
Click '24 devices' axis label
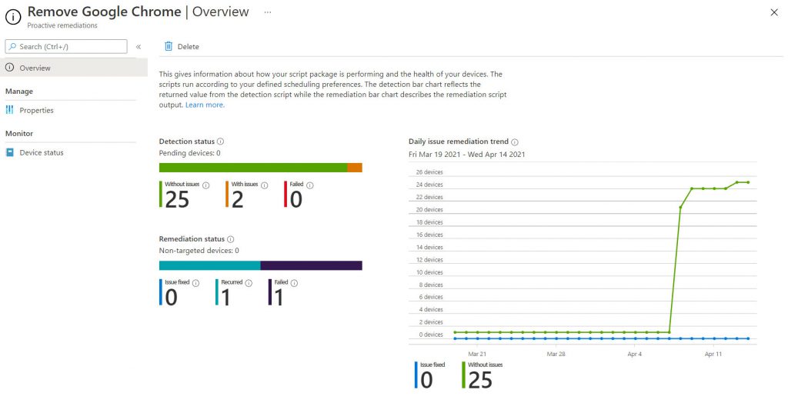click(429, 185)
